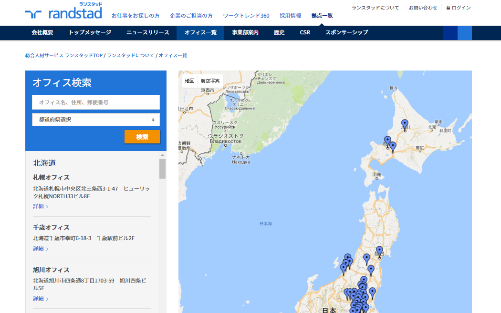501x313 pixels.
Task: Click the light blue swatch in navbar
Action: [465, 33]
